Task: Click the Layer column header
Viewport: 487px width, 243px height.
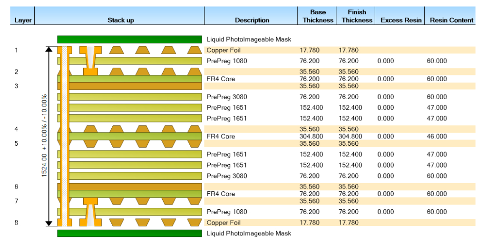Action: pos(23,20)
